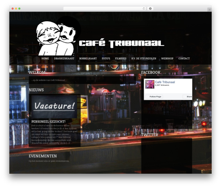Screen dimensions: 221x187
Task: Go to the Filmpjes page
Action: pyautogui.click(x=121, y=58)
